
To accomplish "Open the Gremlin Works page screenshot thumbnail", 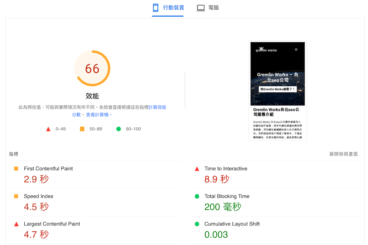I will coord(277,90).
